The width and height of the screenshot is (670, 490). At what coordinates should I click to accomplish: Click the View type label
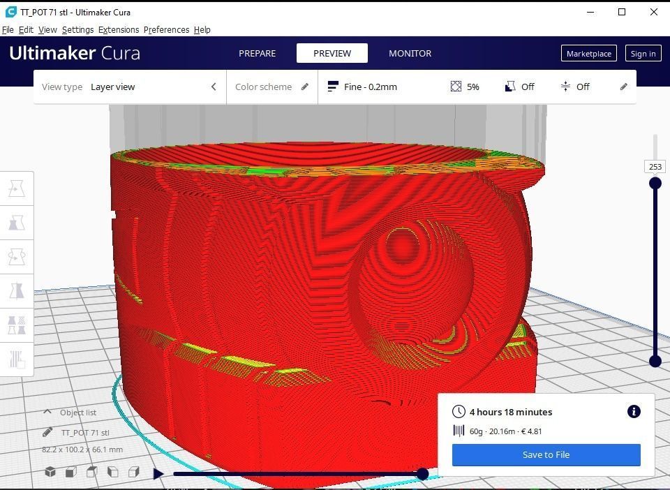pyautogui.click(x=62, y=87)
